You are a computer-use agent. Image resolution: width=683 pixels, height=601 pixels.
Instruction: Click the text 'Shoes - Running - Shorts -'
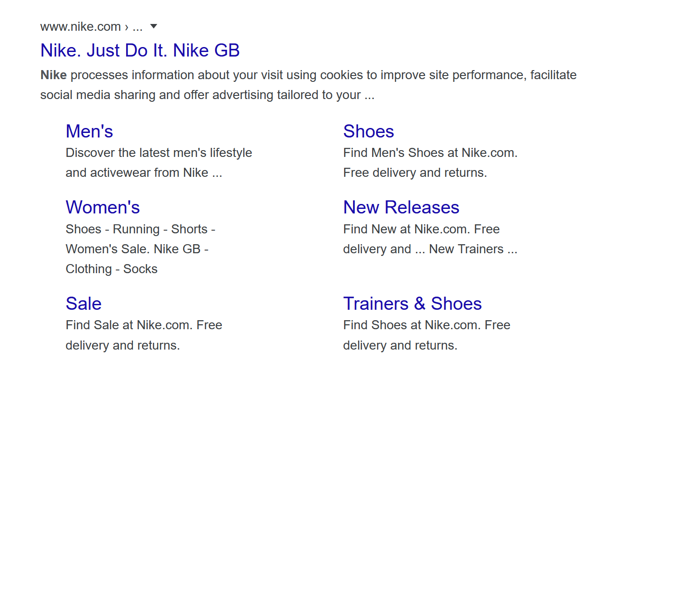(140, 229)
